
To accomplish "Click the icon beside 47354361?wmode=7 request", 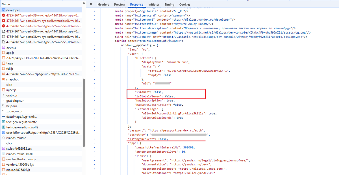I will coord(3,74).
